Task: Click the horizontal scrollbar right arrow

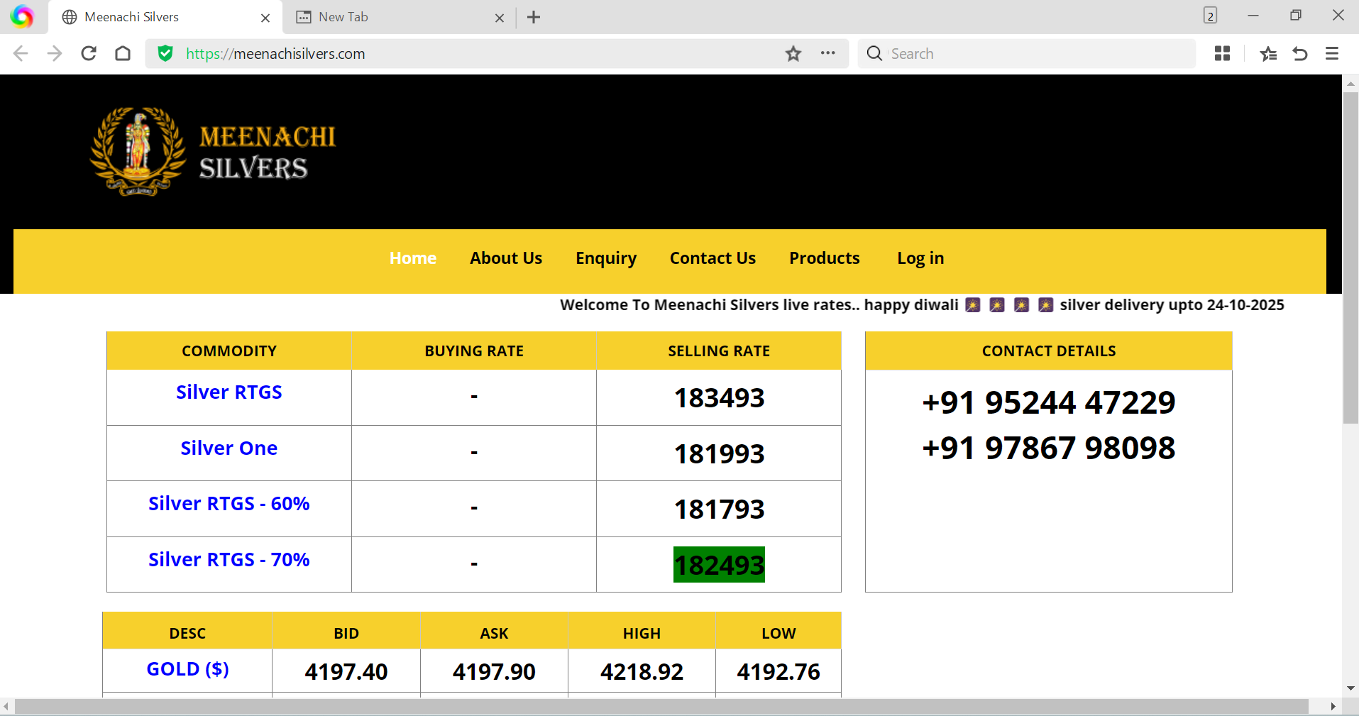Action: click(x=1333, y=706)
